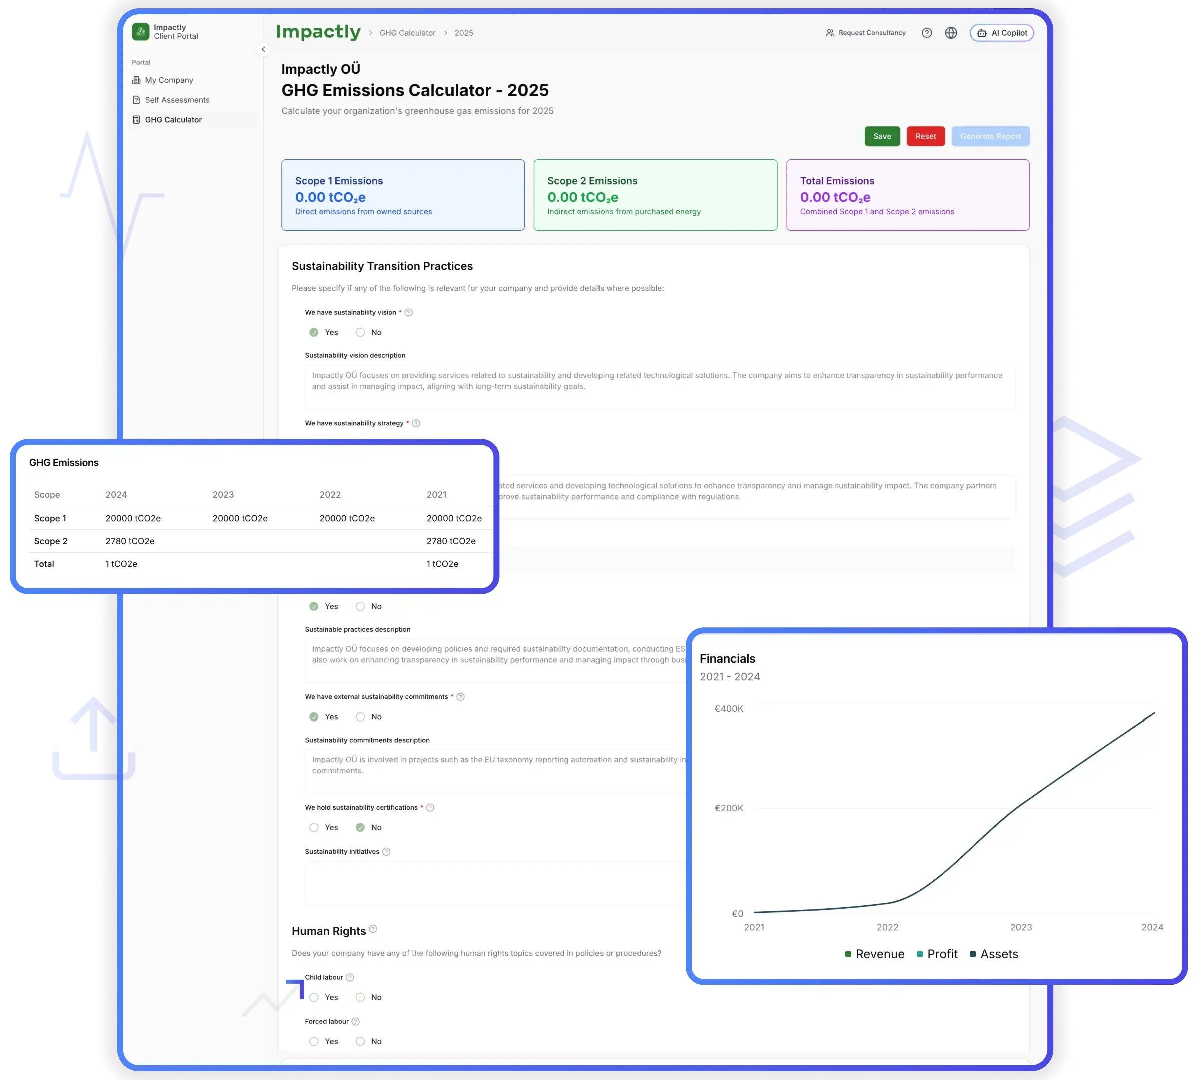The height and width of the screenshot is (1080, 1198).
Task: Open the language globe icon
Action: pos(951,33)
